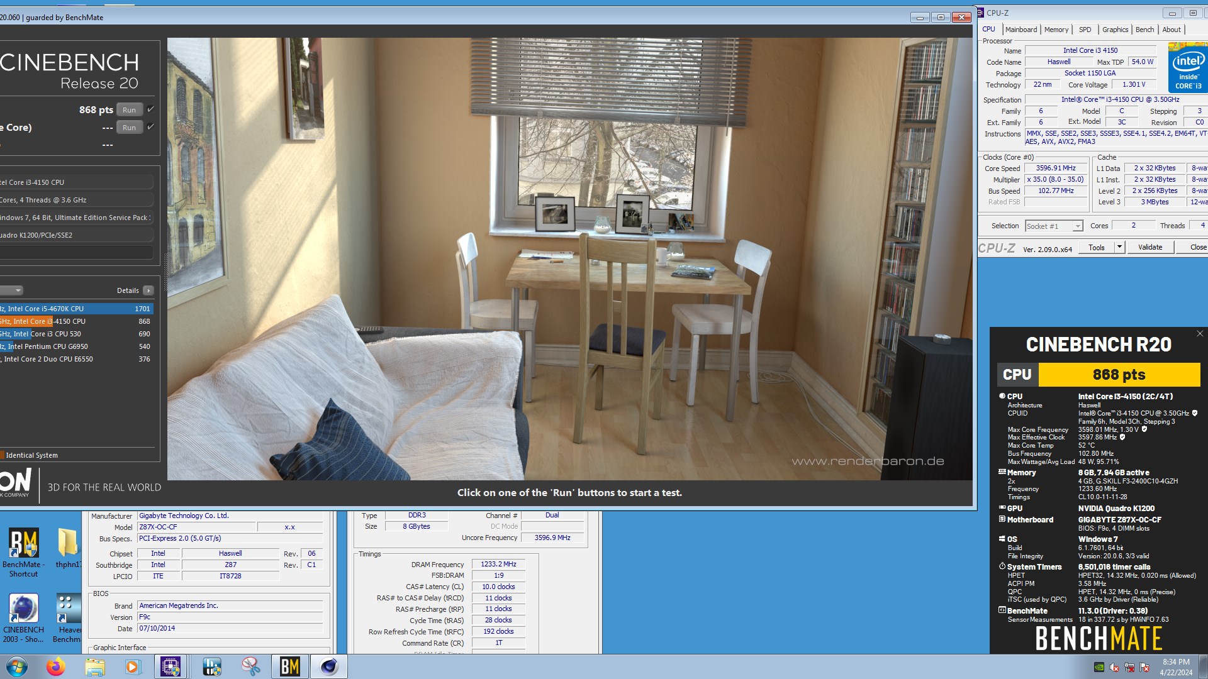This screenshot has height=679, width=1208.
Task: Open the Action Center flag icon
Action: point(1144,668)
